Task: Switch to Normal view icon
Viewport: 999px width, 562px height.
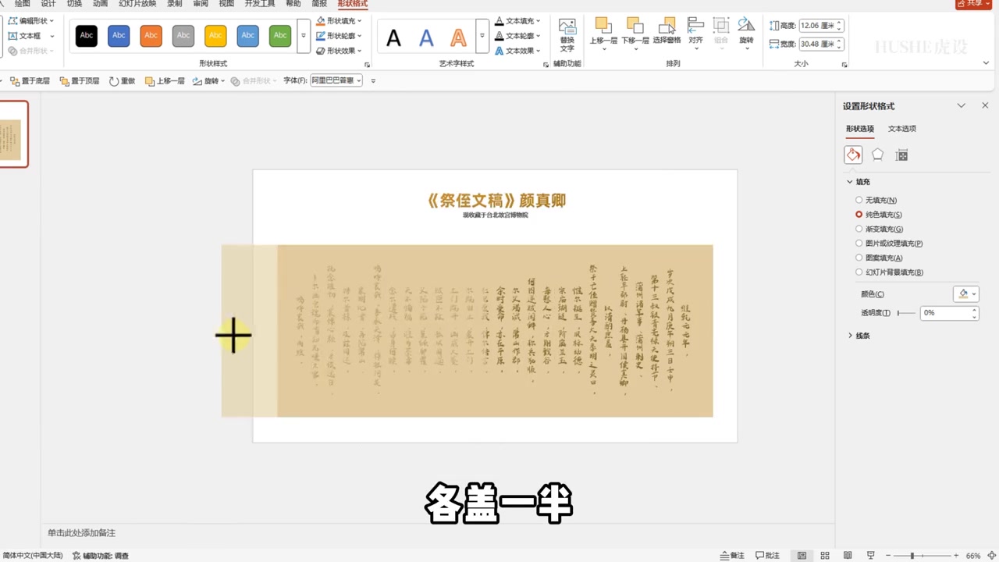Action: (802, 555)
